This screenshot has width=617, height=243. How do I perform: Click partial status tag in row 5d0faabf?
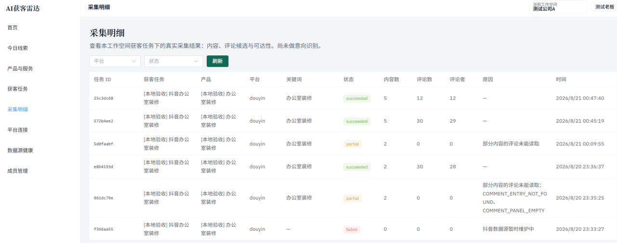pyautogui.click(x=353, y=144)
